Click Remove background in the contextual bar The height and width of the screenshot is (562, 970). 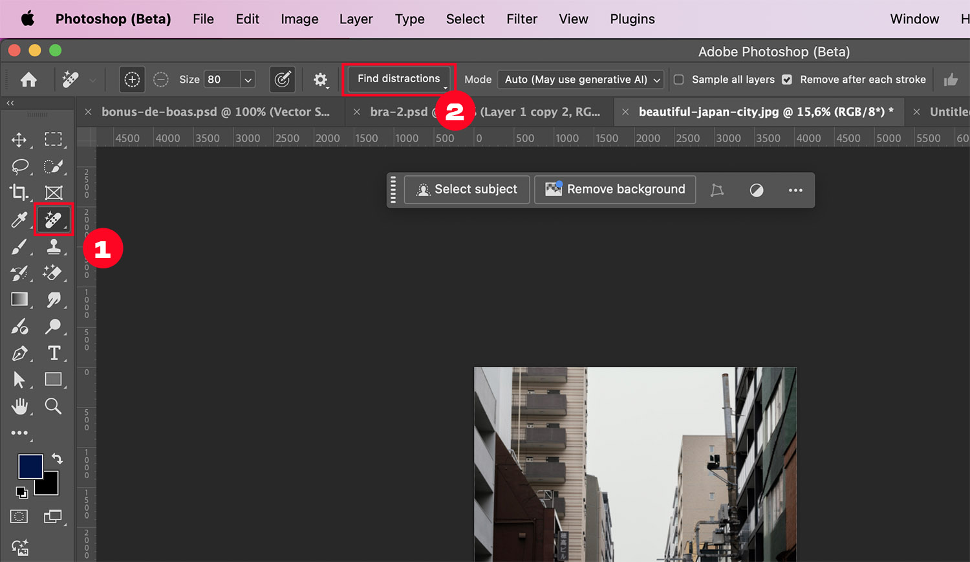click(615, 189)
